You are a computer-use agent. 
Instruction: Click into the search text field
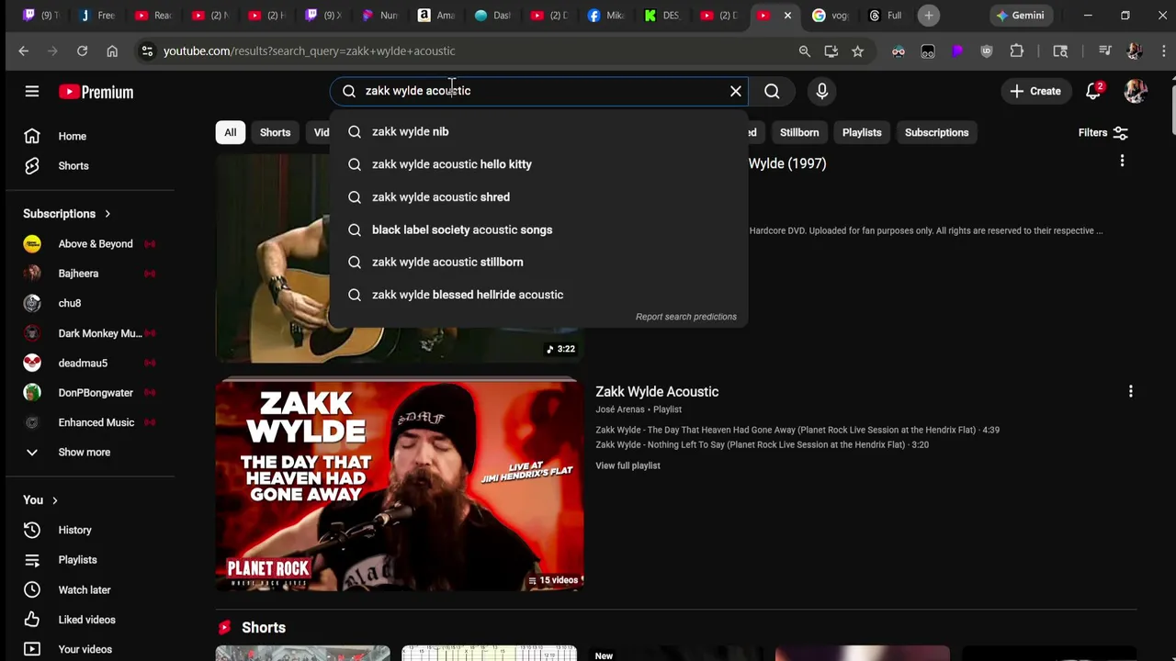pos(542,91)
